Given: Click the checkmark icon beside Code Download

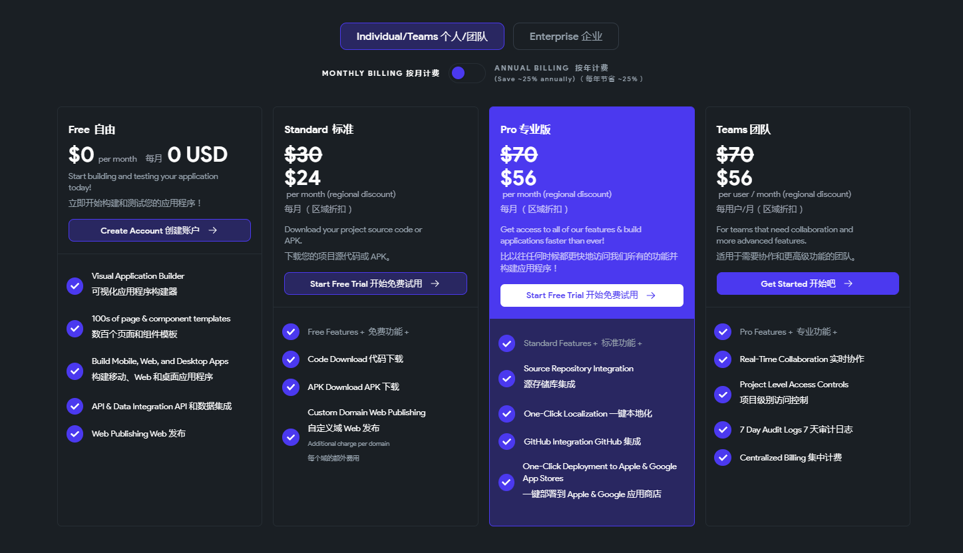Looking at the screenshot, I should point(291,359).
